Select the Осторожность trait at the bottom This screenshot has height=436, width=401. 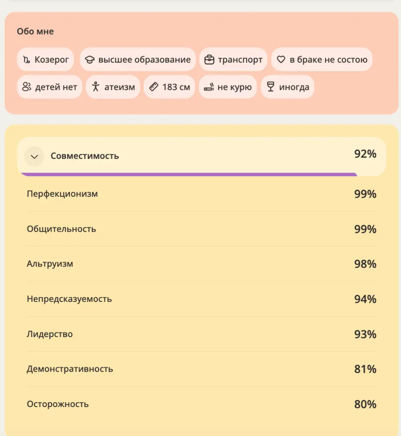200,404
